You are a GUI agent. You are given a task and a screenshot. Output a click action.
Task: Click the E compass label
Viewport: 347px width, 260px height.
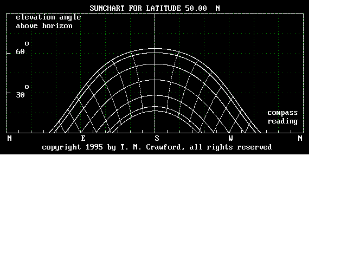(83, 138)
